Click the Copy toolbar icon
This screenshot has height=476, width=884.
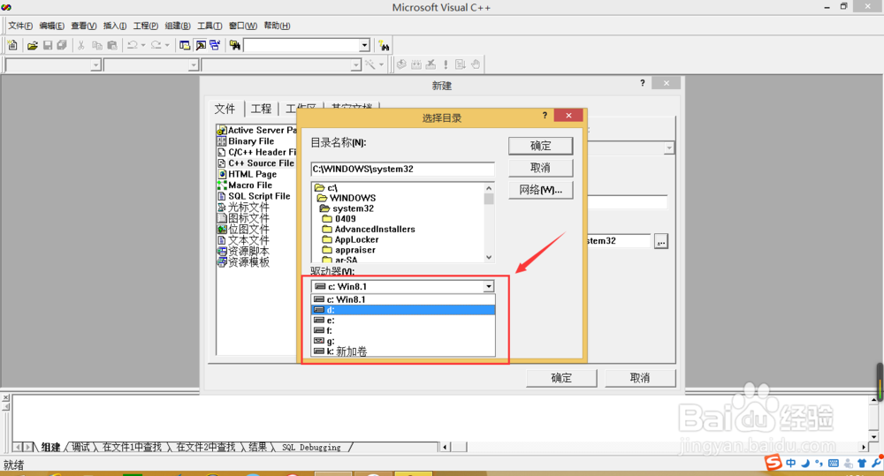tap(97, 45)
